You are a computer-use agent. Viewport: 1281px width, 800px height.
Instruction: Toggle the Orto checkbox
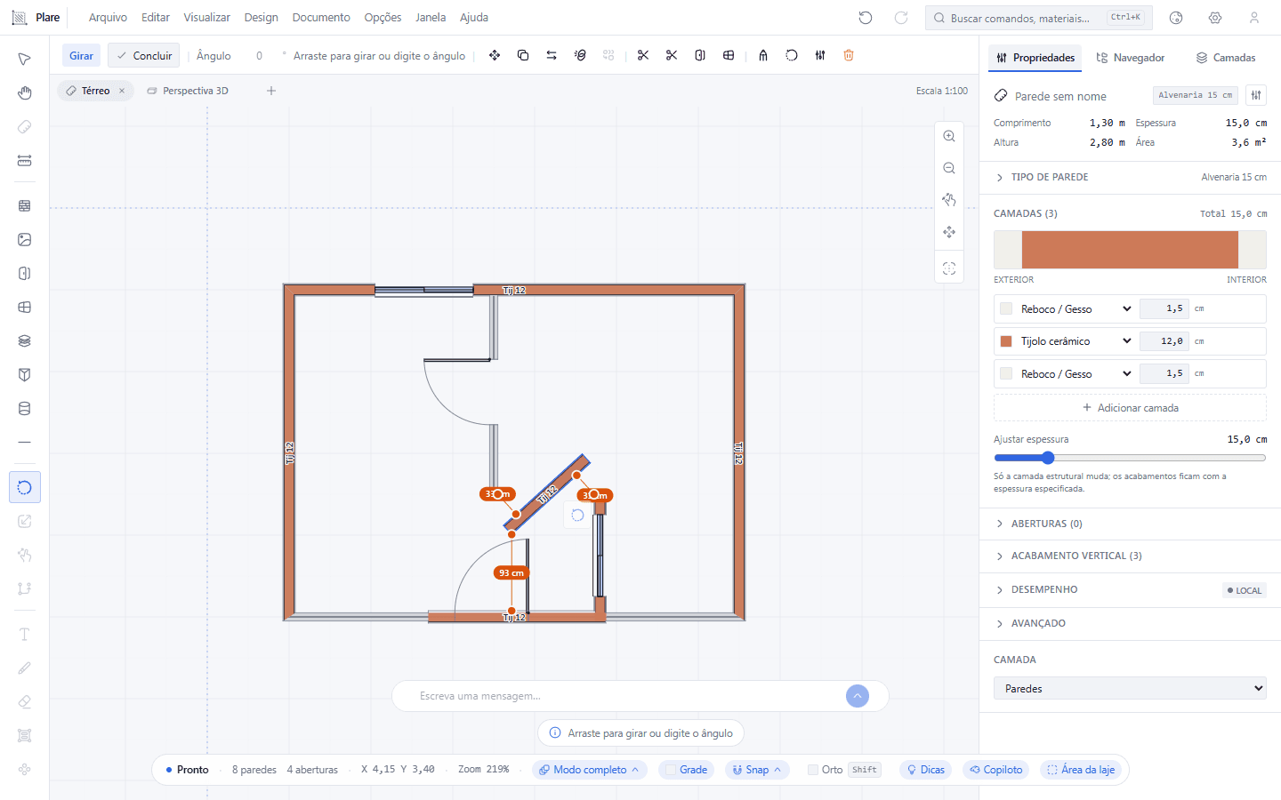coord(813,770)
